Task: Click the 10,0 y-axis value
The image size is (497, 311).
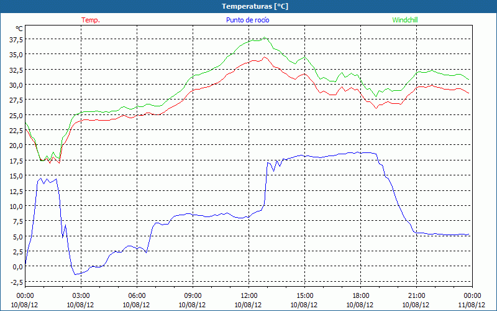Action: coord(17,207)
